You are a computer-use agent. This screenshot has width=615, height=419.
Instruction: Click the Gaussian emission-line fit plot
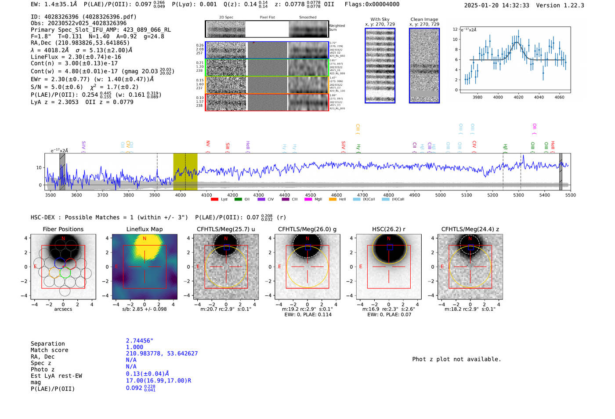pos(515,60)
